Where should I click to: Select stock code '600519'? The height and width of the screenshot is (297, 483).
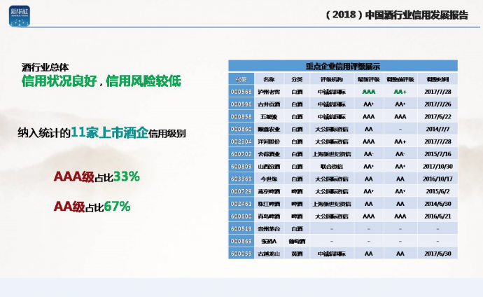point(241,228)
